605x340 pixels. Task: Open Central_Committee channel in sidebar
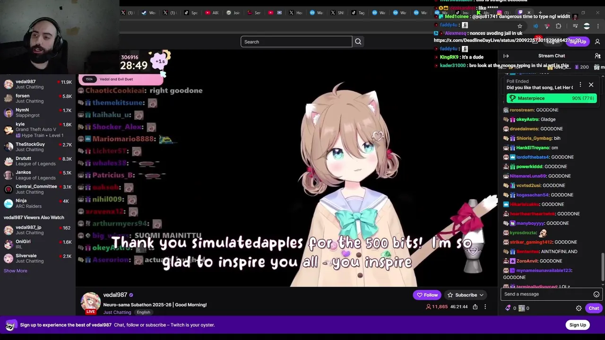tap(38, 189)
